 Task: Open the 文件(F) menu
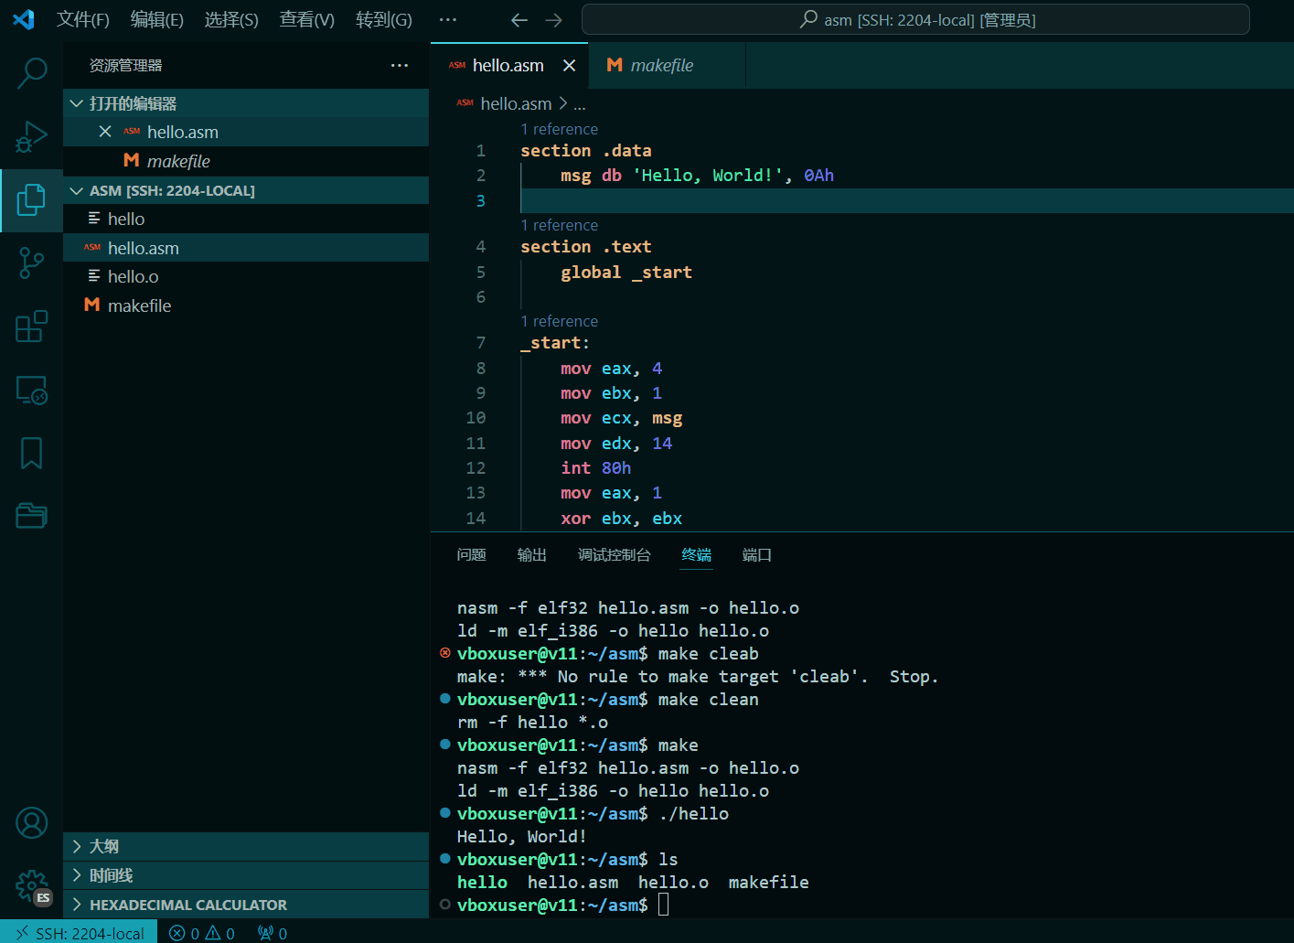(x=82, y=19)
